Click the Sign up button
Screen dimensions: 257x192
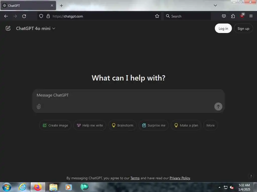[x=243, y=28]
